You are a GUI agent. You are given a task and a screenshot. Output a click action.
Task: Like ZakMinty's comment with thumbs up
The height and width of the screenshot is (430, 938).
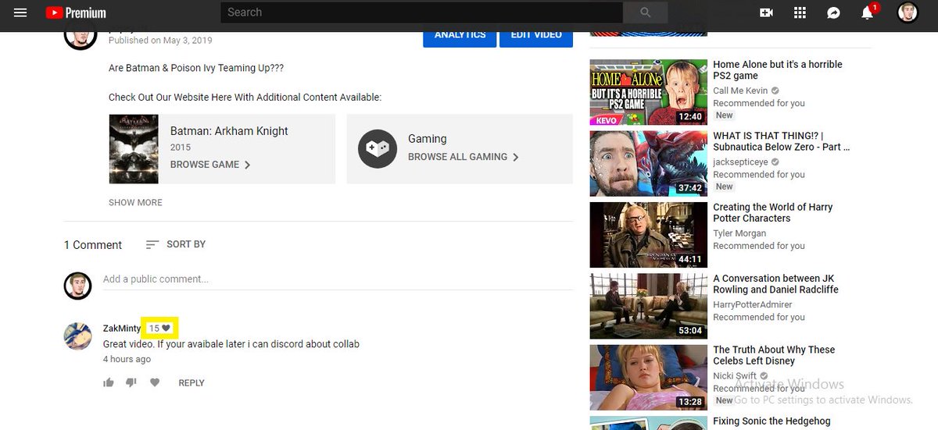[x=109, y=382]
